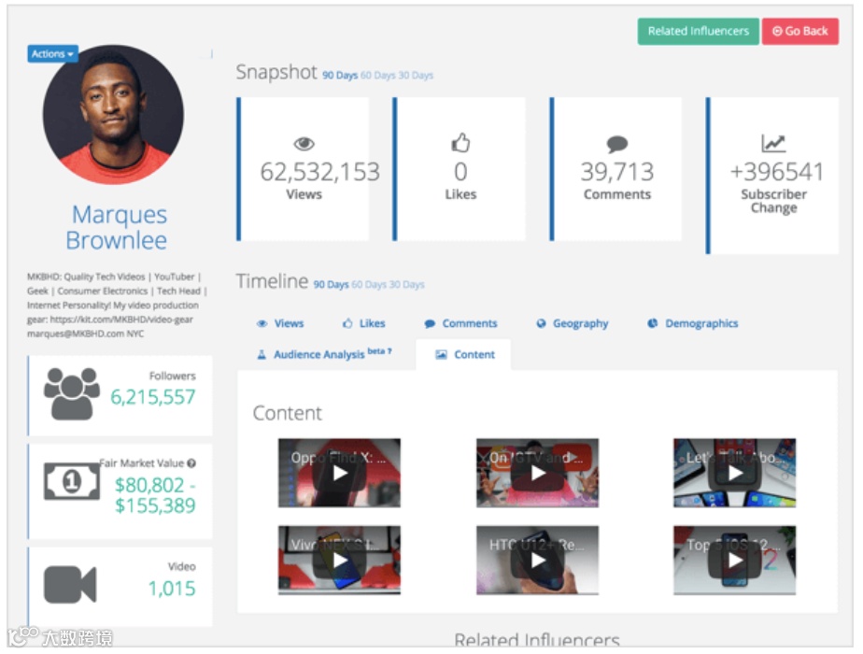Click the flask icon on Audience Analysis tab
863x654 pixels.
coord(262,354)
